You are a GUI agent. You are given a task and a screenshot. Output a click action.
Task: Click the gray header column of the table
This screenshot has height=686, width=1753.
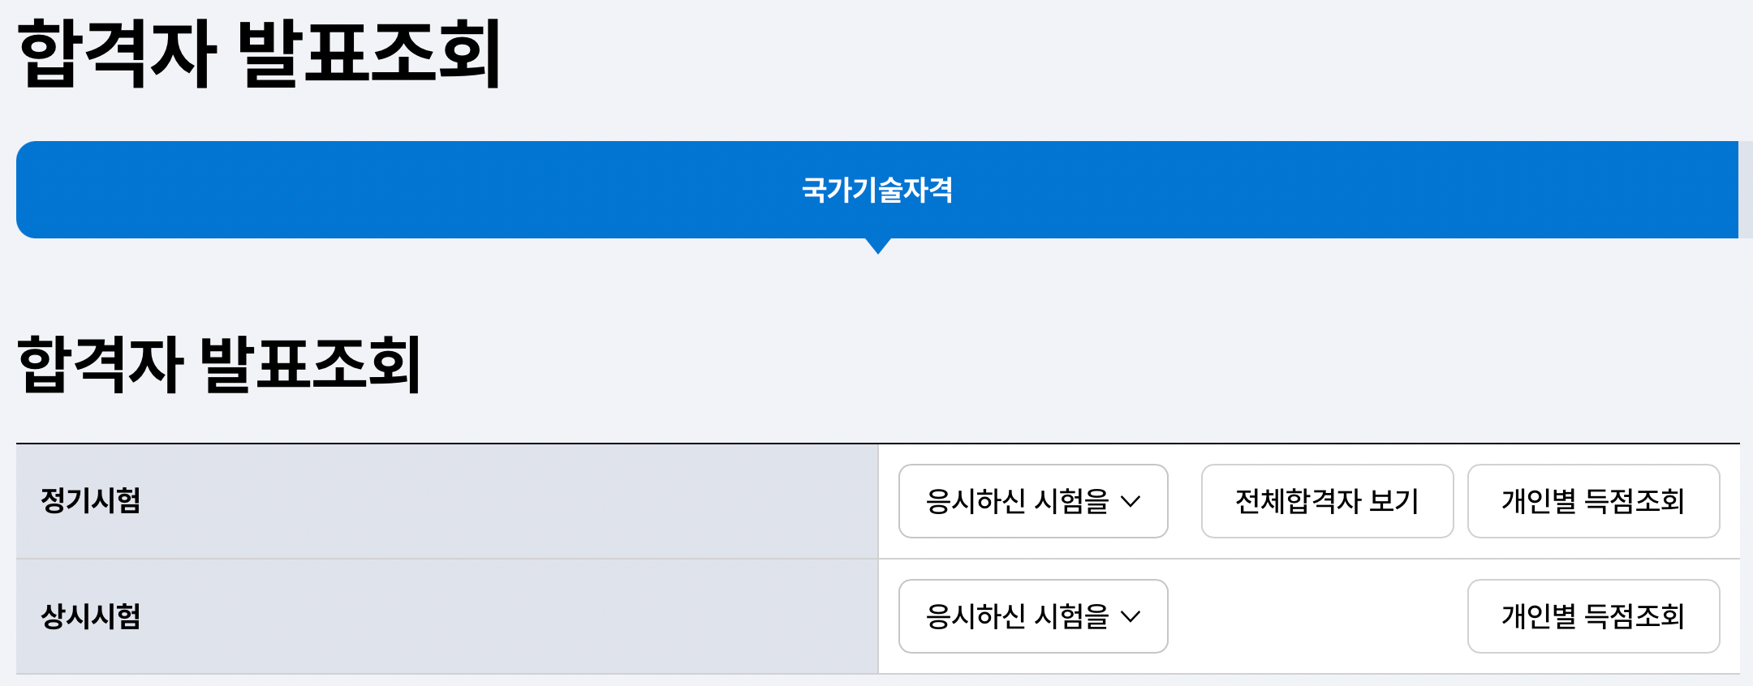[x=446, y=560]
